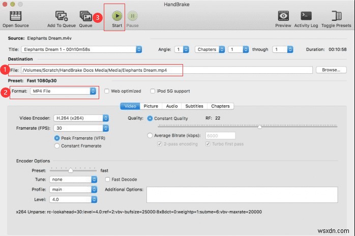Open the Framerate (FPS) dropdown
This screenshot has width=355, height=236.
click(81, 128)
